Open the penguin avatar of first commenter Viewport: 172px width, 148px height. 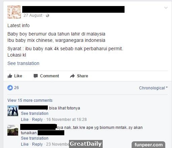13,111
